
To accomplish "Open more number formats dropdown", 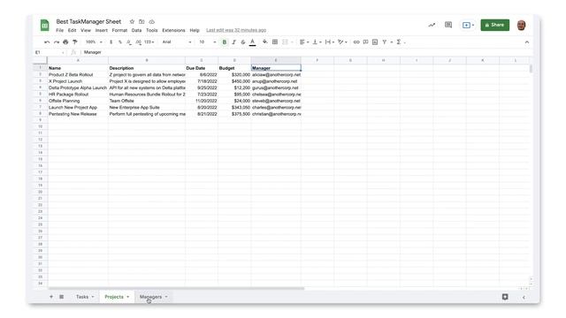I will pos(149,42).
